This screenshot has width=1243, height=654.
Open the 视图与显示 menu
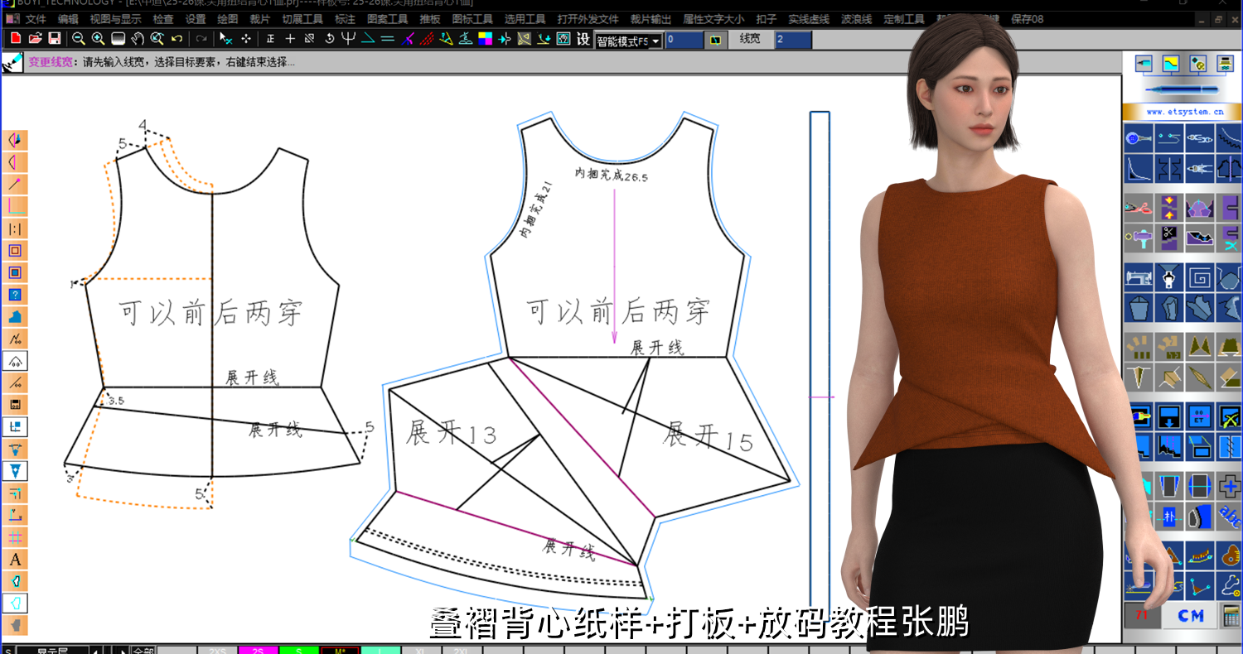(115, 19)
